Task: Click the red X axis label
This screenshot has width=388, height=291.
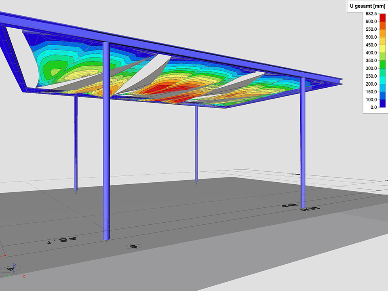Action: 24,276
